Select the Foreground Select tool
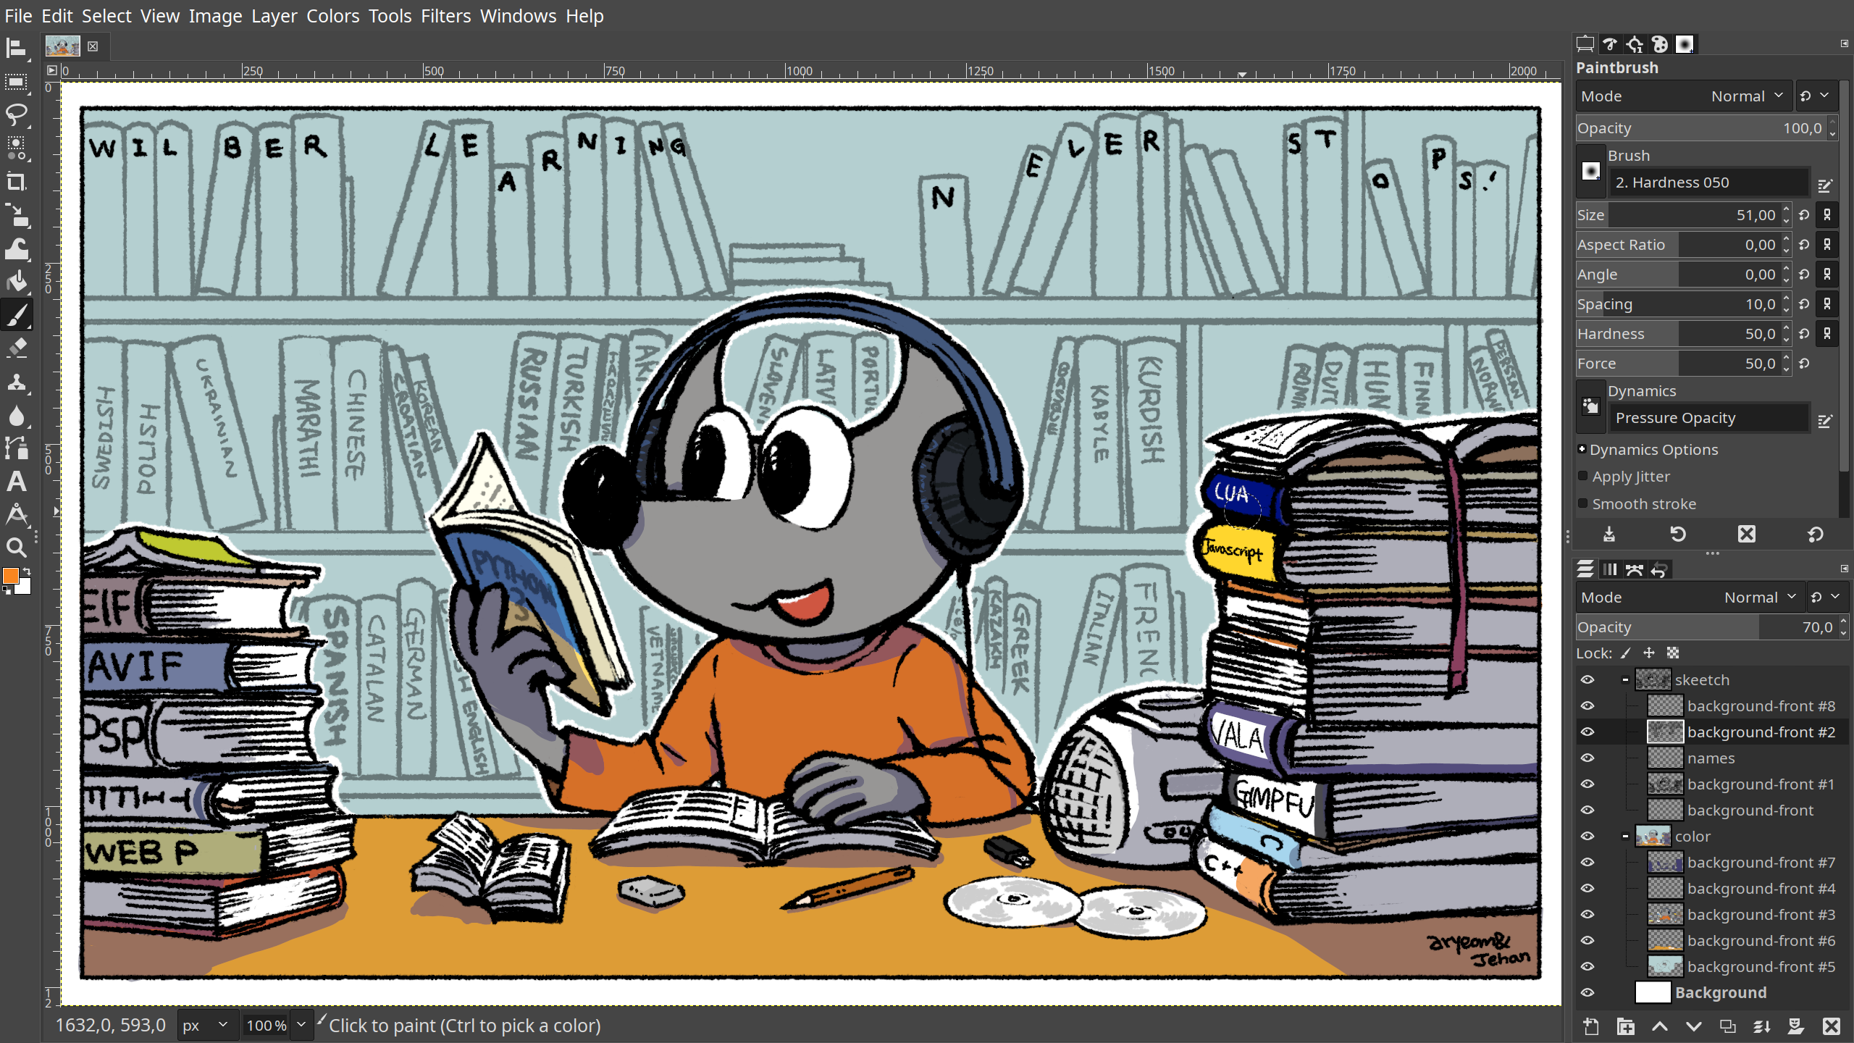This screenshot has height=1043, width=1854. pyautogui.click(x=16, y=148)
